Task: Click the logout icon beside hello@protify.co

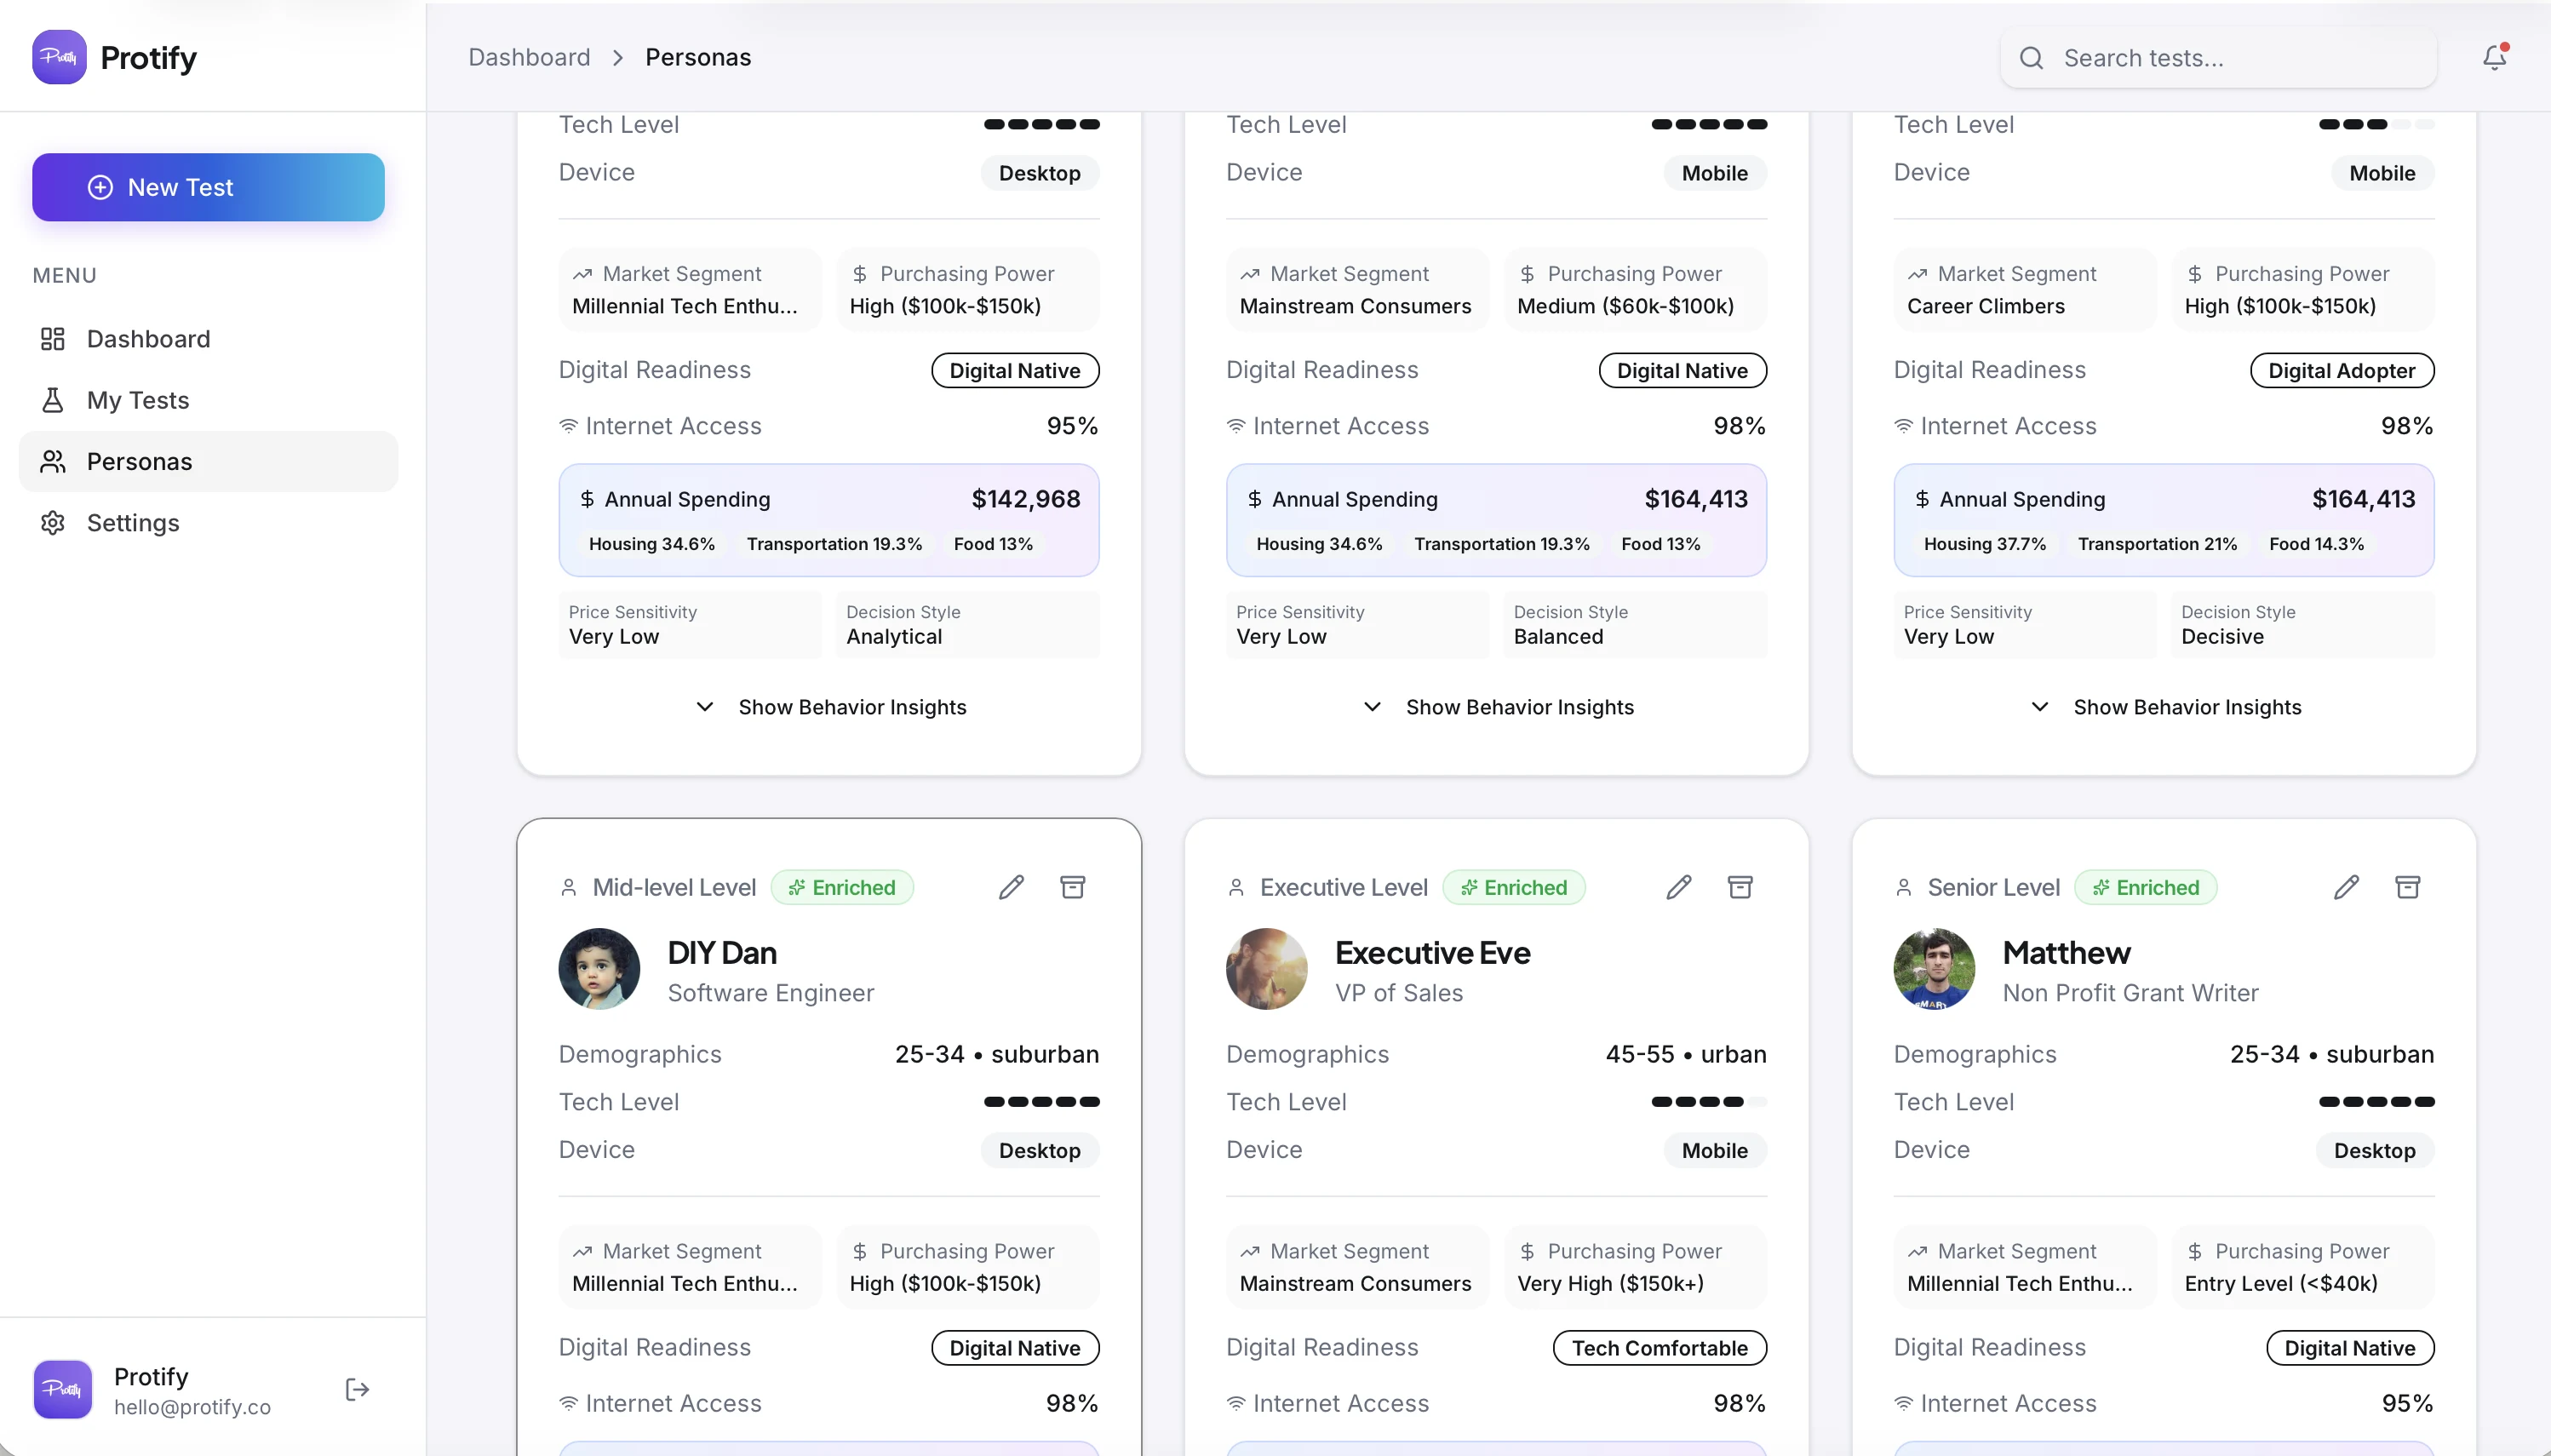Action: [x=357, y=1389]
